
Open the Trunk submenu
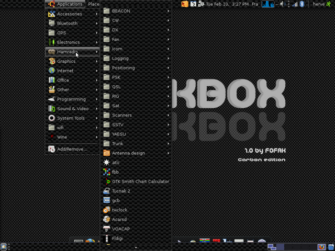pos(136,144)
